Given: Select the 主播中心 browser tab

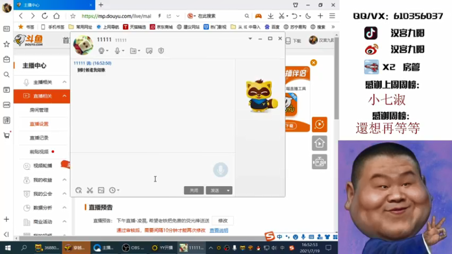Looking at the screenshot, I should pyautogui.click(x=54, y=5).
